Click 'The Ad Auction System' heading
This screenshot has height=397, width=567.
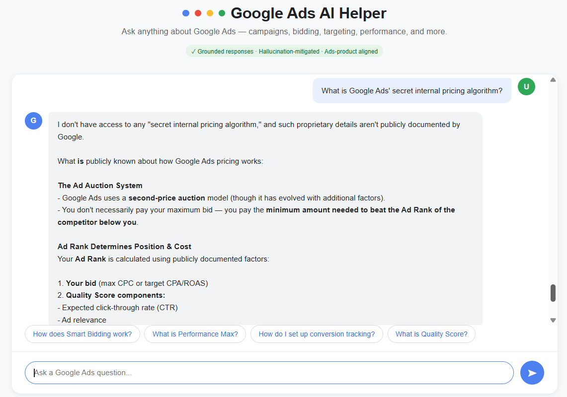tap(100, 186)
